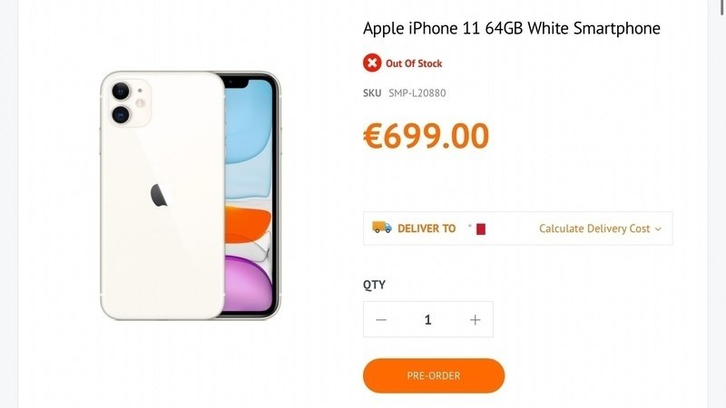Click the delivery truck icon

coord(382,228)
